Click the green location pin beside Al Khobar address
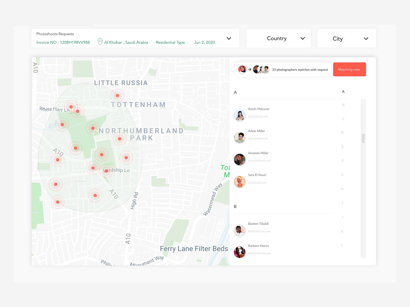410x307 pixels. [100, 42]
